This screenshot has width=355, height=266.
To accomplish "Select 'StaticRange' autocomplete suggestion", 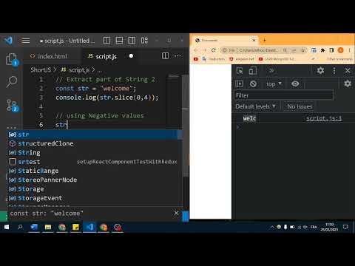I will pyautogui.click(x=94, y=171).
